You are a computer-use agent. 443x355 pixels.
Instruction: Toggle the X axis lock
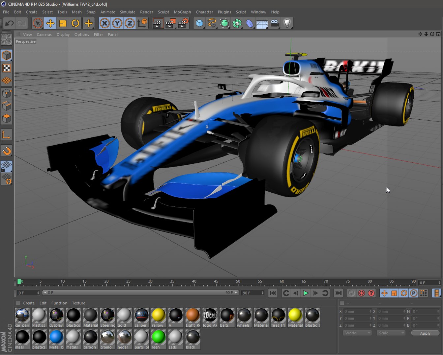pos(104,23)
